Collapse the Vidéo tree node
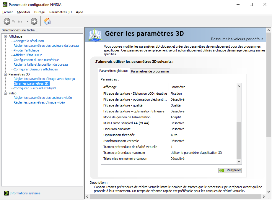The image size is (272, 200). [x=5, y=93]
